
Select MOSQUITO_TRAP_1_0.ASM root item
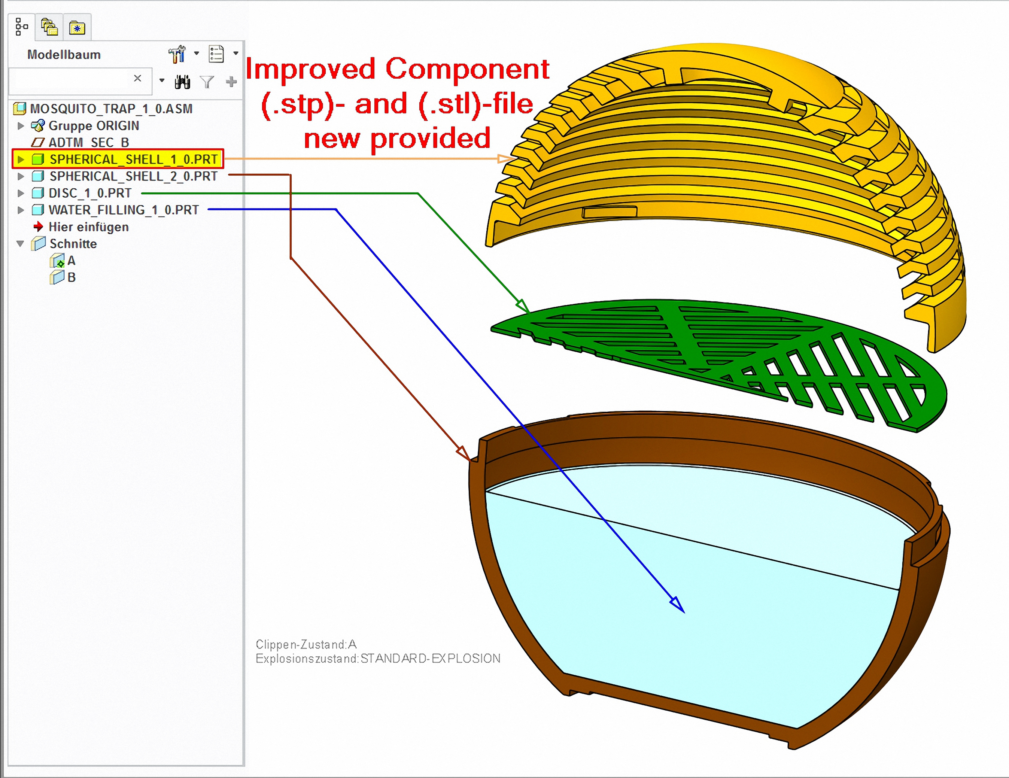pos(111,109)
